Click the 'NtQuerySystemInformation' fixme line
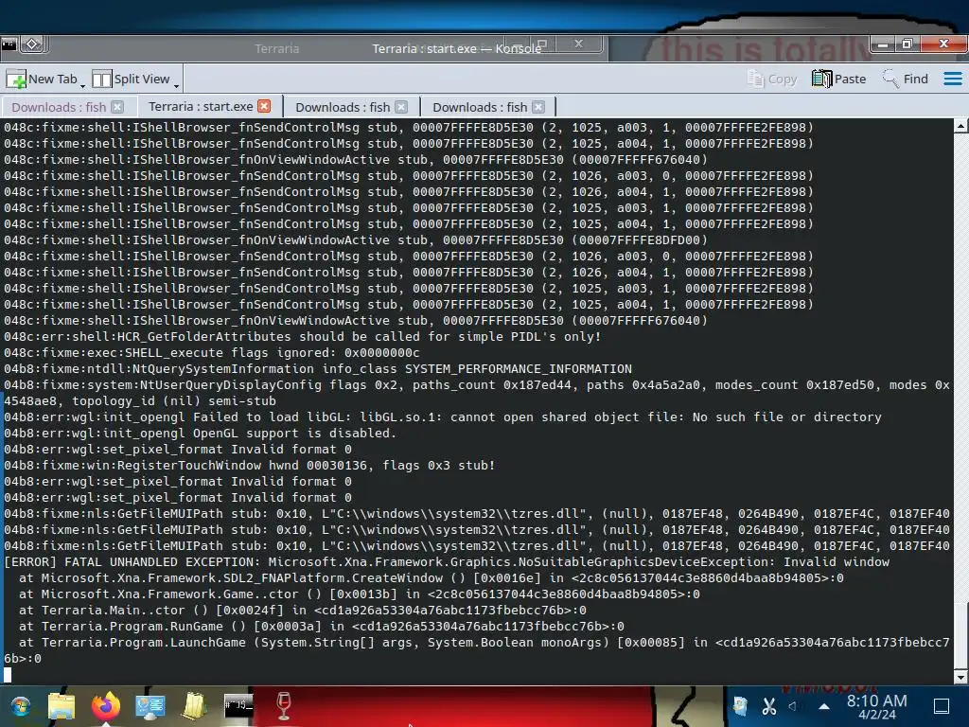This screenshot has height=727, width=969. point(318,369)
